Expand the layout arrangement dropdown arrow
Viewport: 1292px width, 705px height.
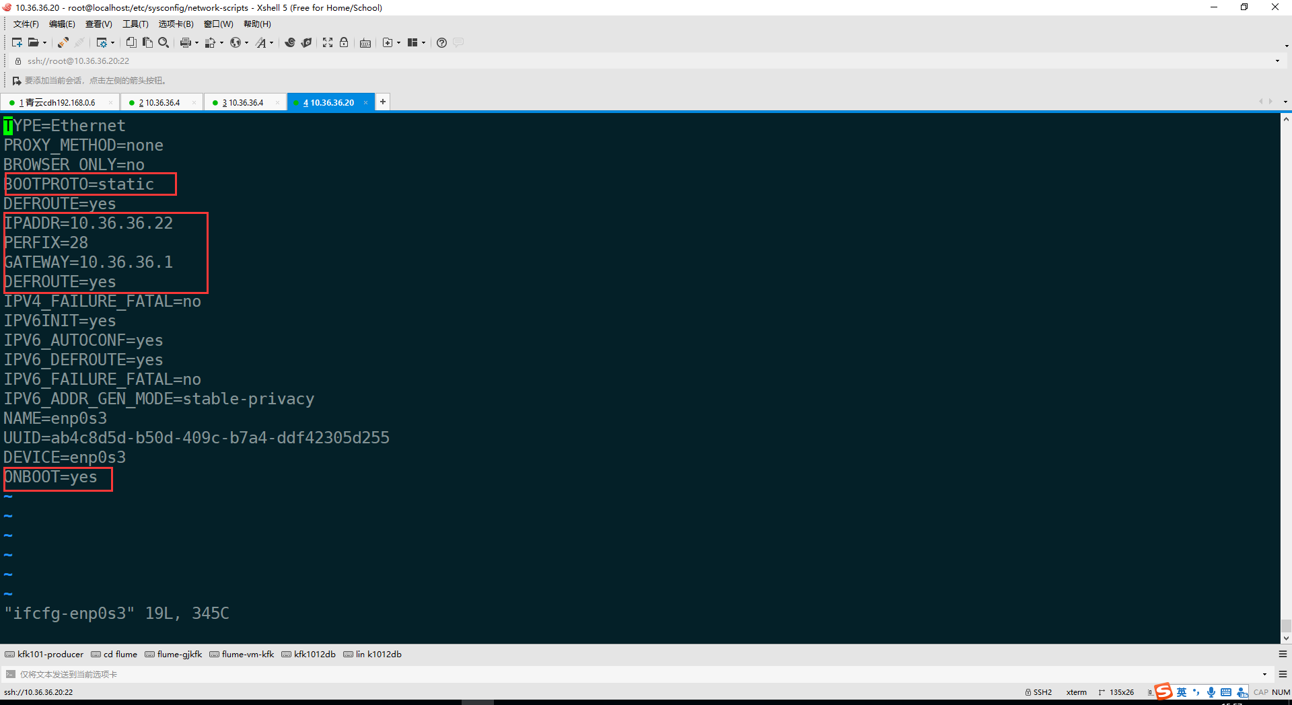[x=423, y=42]
